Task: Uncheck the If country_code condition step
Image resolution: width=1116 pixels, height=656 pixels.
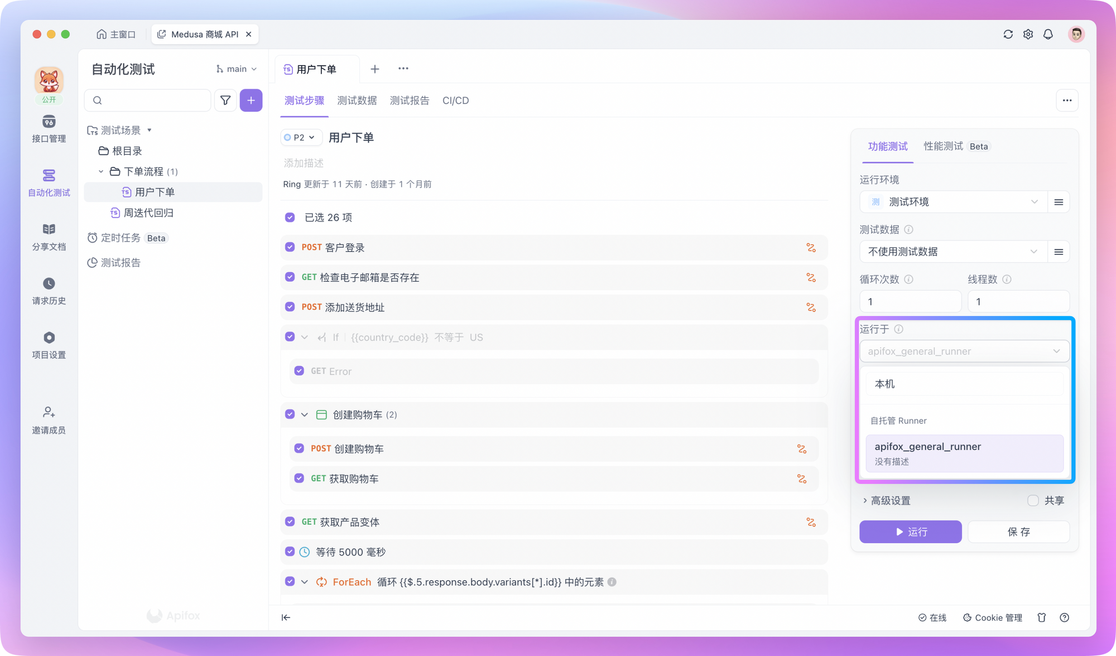Action: coord(290,337)
